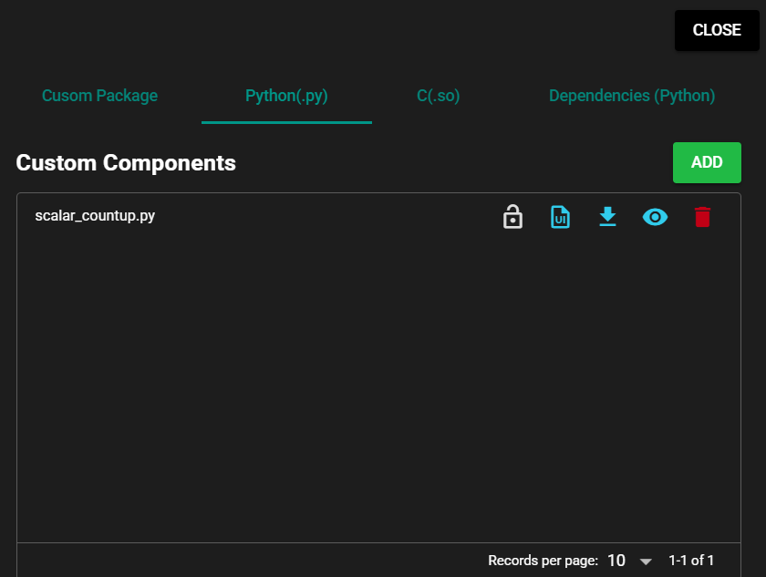766x577 pixels.
Task: Expand the Records per page dropdown arrow
Action: tap(646, 561)
